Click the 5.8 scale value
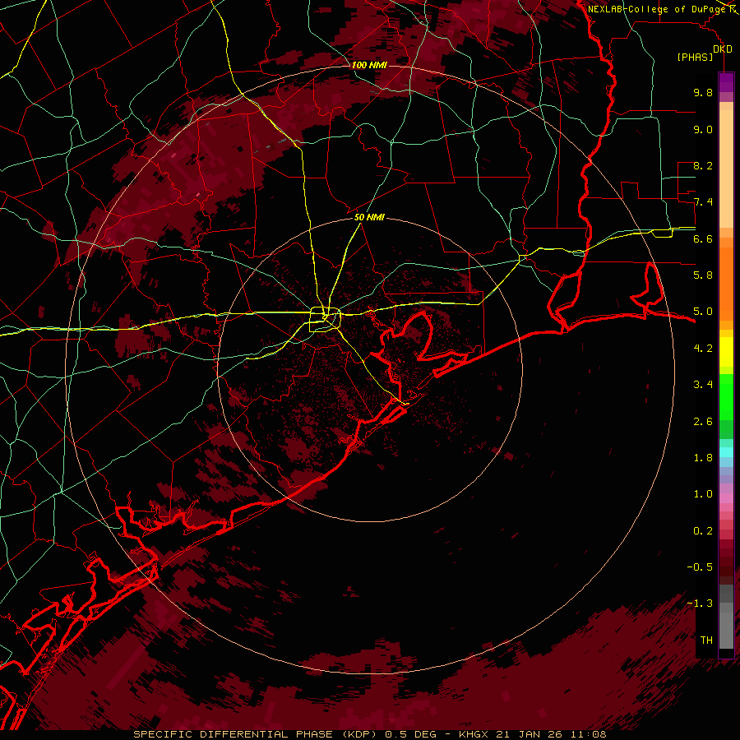Viewport: 740px width, 740px height. click(x=703, y=275)
